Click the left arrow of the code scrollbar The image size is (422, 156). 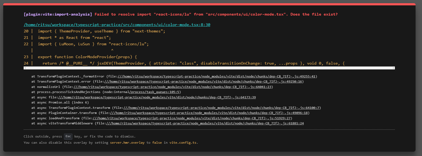coord(25,68)
